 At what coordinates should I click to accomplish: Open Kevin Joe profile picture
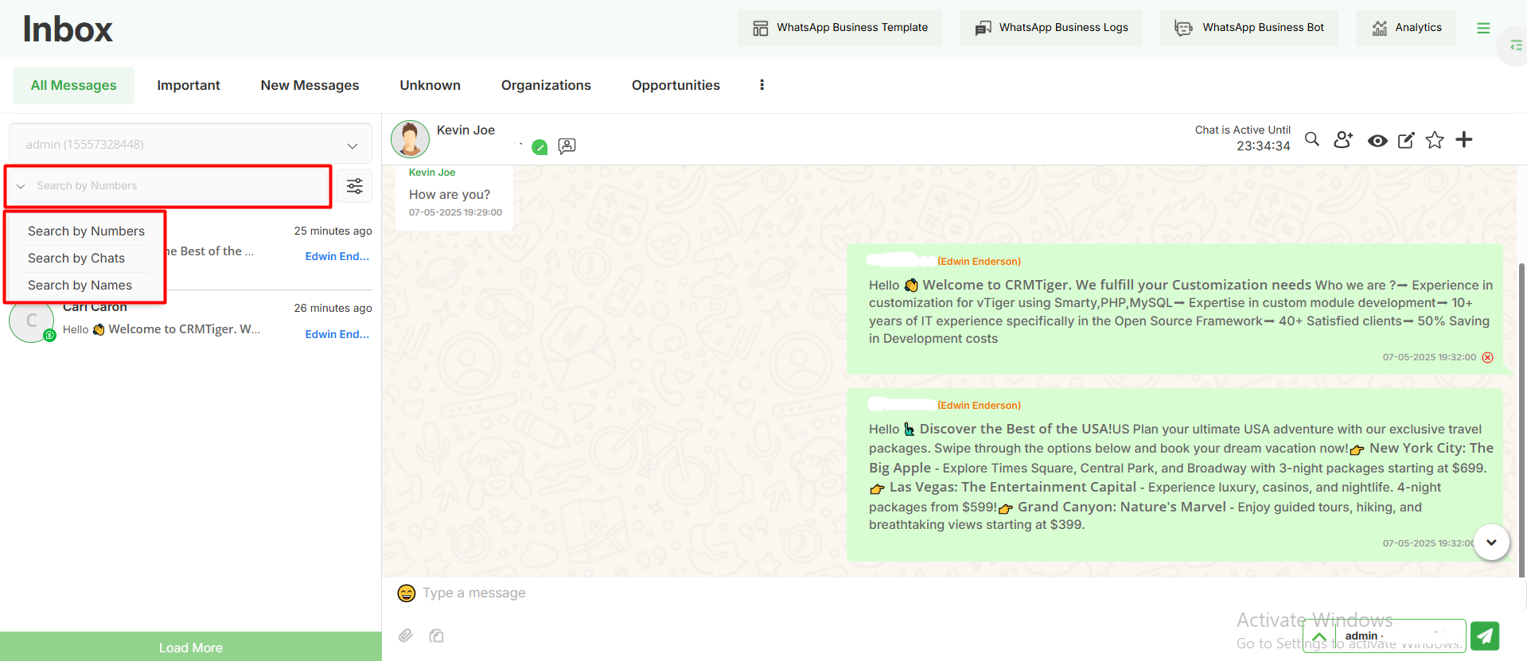[411, 140]
